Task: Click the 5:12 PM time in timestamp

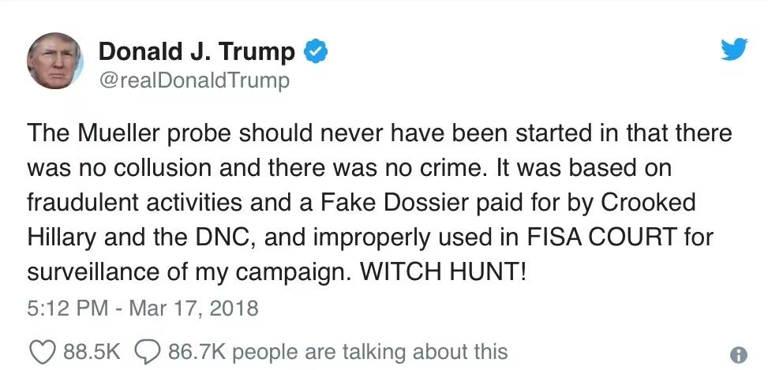Action: (x=68, y=308)
